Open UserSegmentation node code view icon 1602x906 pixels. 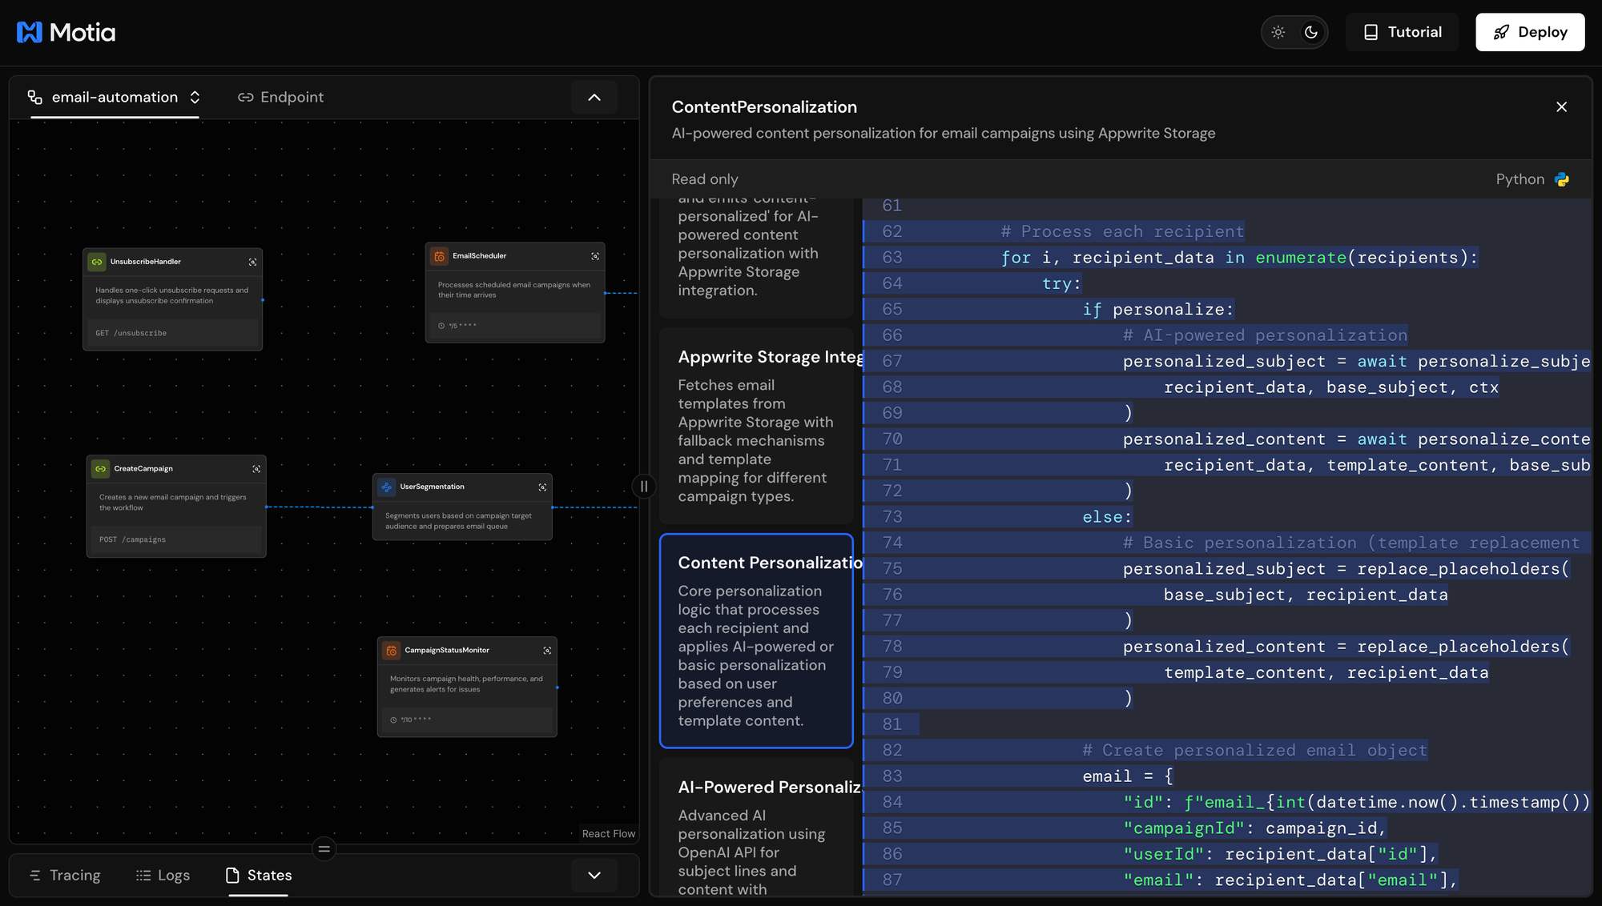tap(542, 487)
